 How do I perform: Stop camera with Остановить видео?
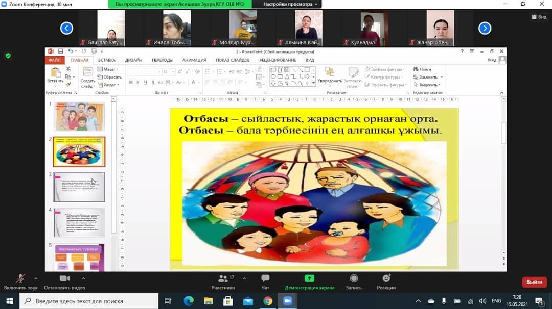(64, 278)
